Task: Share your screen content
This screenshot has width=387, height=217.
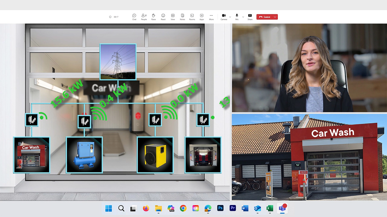Action: (x=250, y=17)
